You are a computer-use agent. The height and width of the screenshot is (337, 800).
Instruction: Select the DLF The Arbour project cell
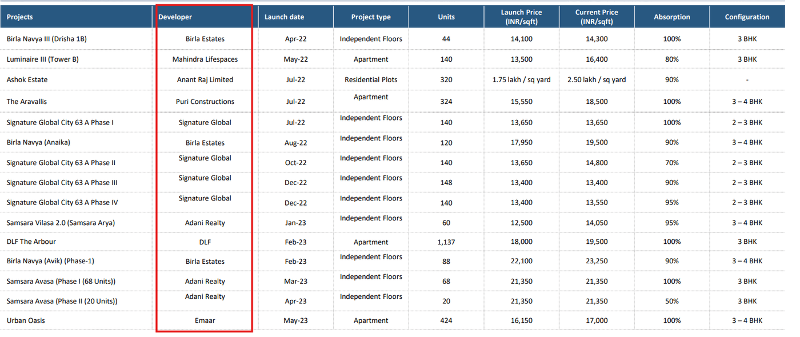(31, 242)
